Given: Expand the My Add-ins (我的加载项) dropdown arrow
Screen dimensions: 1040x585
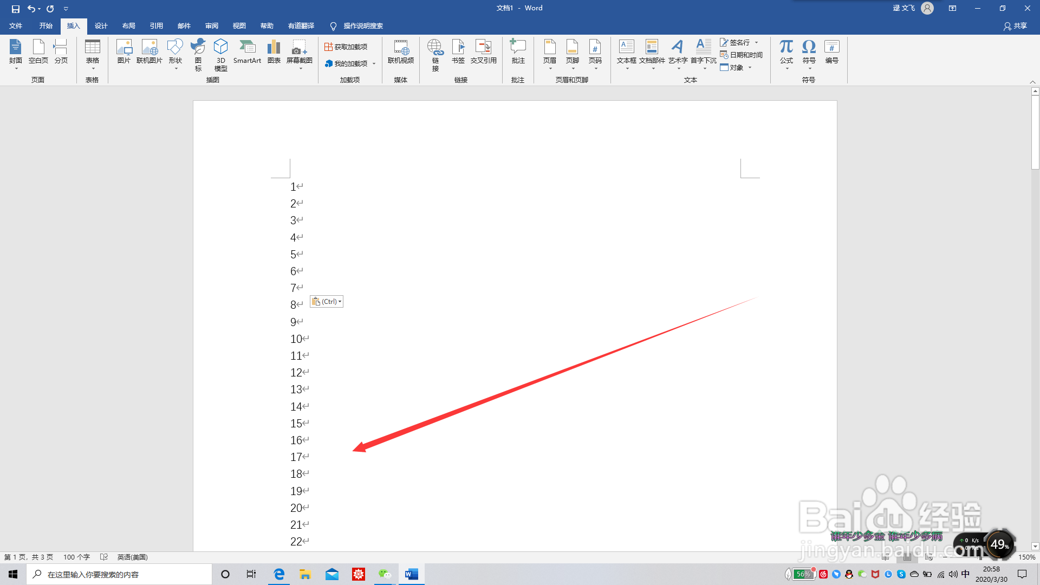Looking at the screenshot, I should click(x=374, y=64).
